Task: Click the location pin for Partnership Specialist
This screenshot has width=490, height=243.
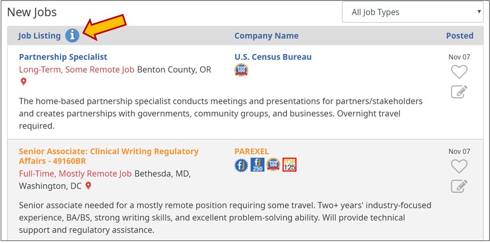Action: coord(23,81)
